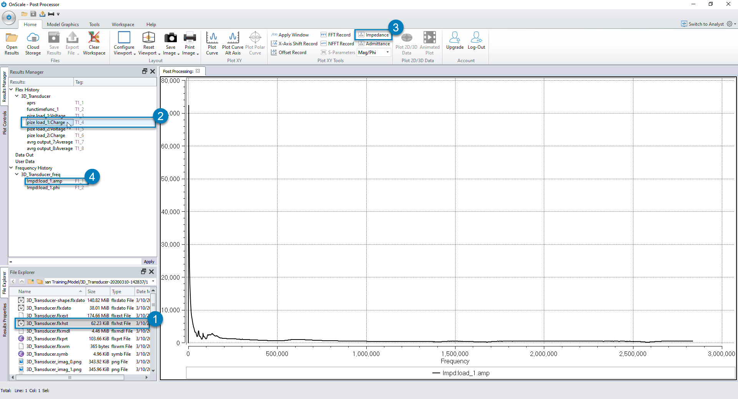Open the Print Image dropdown arrow
The height and width of the screenshot is (399, 738).
tap(198, 54)
